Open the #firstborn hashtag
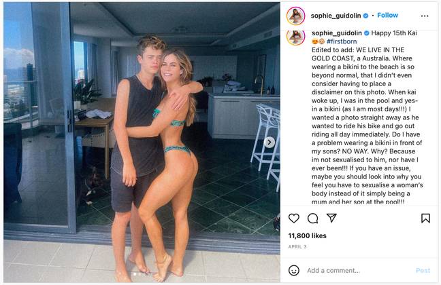This screenshot has width=441, height=285. (x=342, y=41)
